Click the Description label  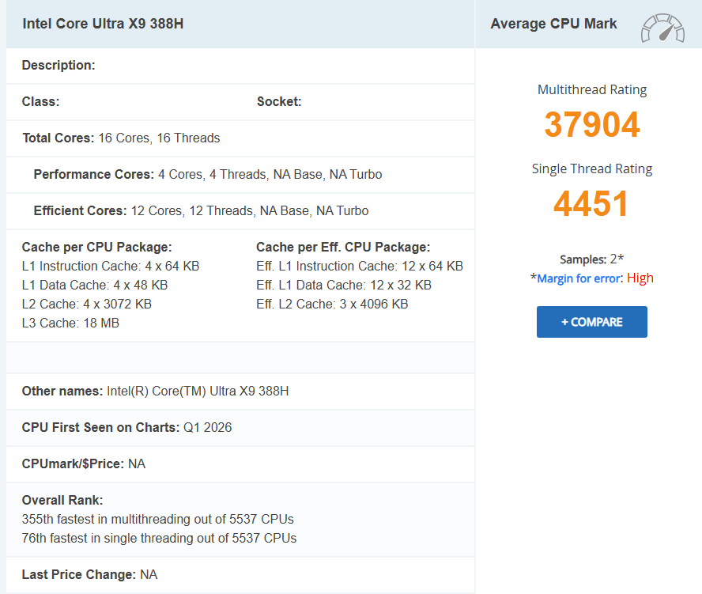pos(58,66)
